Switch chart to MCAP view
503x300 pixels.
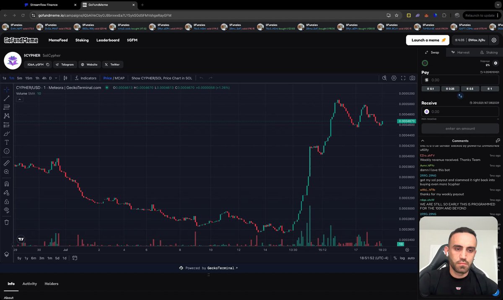[x=119, y=78]
